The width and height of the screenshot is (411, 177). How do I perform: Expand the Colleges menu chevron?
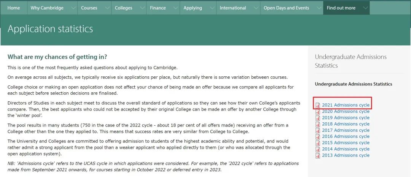tap(142, 8)
